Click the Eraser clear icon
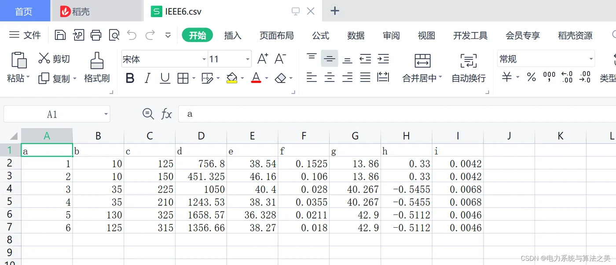 280,79
